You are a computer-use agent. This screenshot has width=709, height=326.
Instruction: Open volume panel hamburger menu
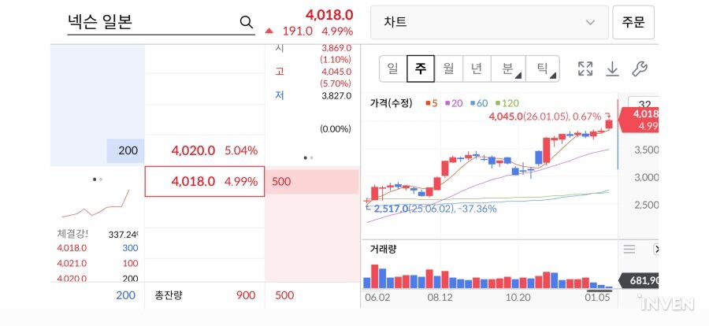click(x=629, y=249)
